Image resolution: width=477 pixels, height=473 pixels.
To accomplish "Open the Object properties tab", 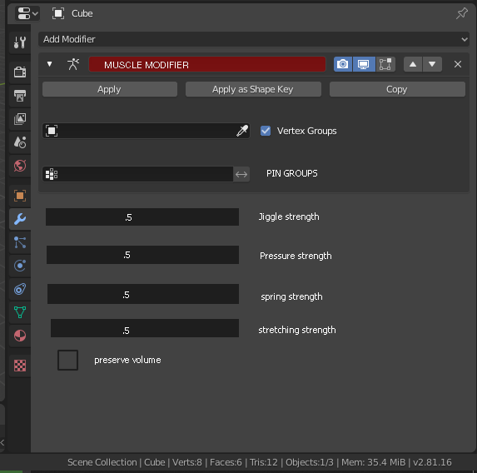I will (x=20, y=196).
